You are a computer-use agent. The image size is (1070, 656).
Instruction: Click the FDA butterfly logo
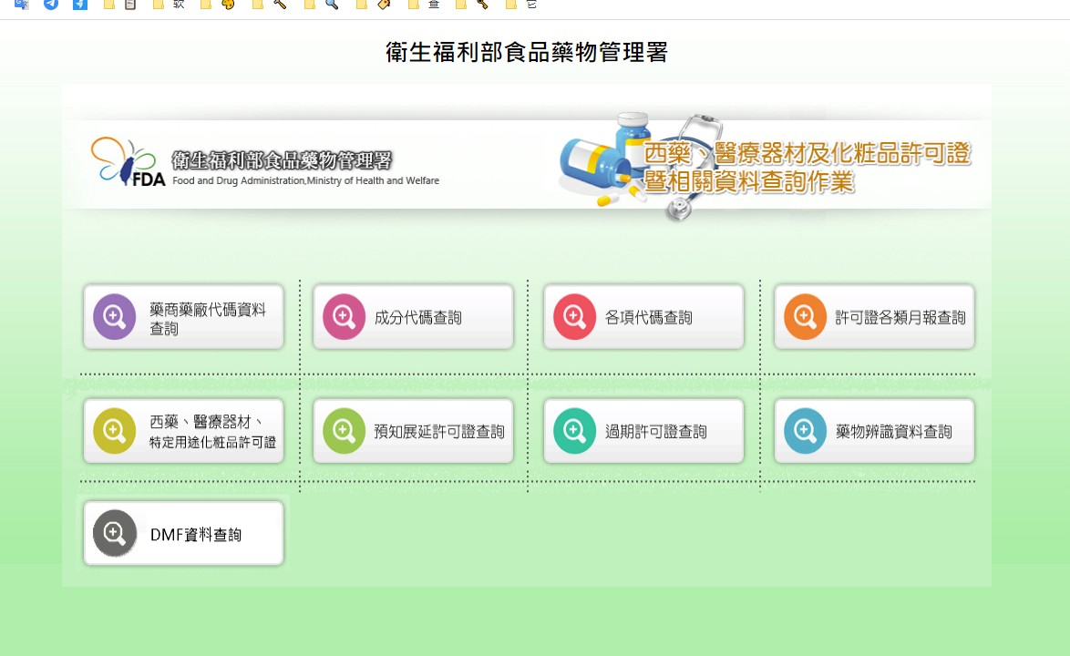[x=128, y=161]
